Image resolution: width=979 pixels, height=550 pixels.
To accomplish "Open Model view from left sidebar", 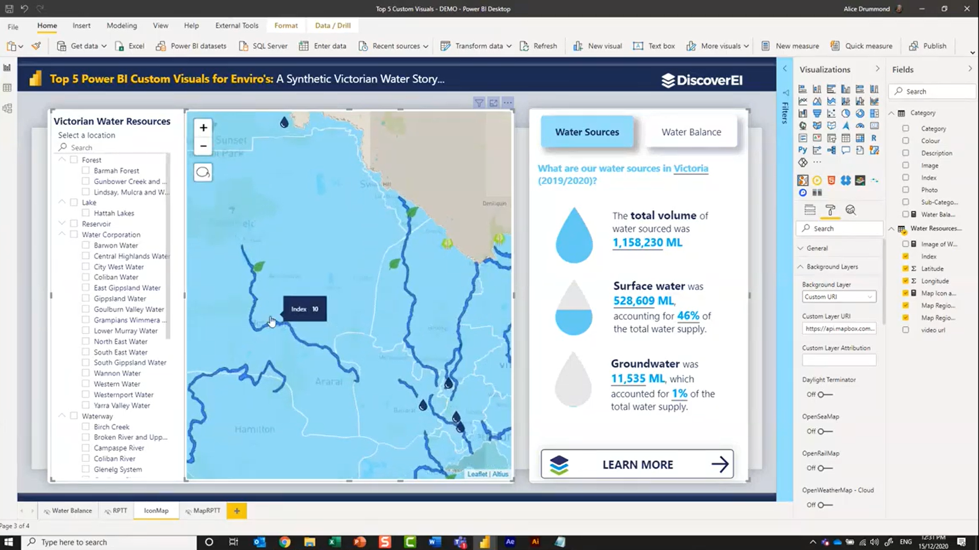I will coord(7,109).
